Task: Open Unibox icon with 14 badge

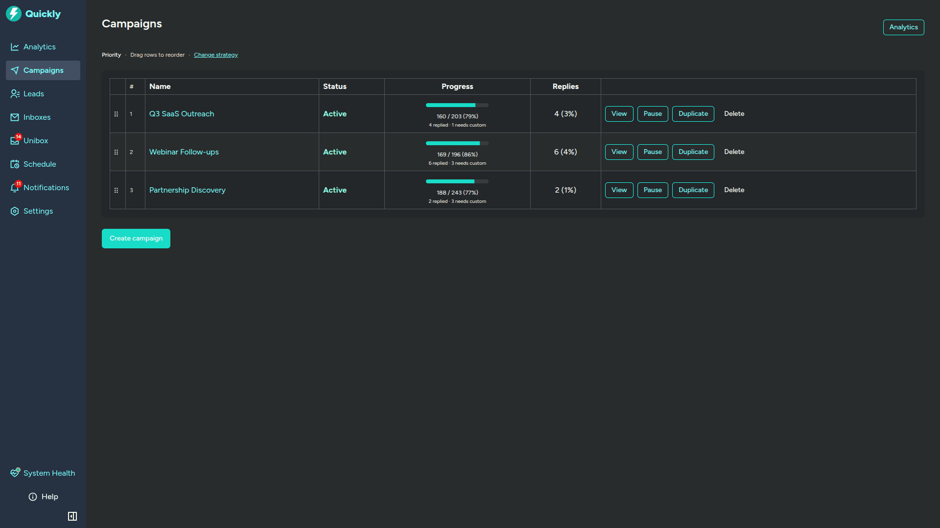Action: coord(15,140)
